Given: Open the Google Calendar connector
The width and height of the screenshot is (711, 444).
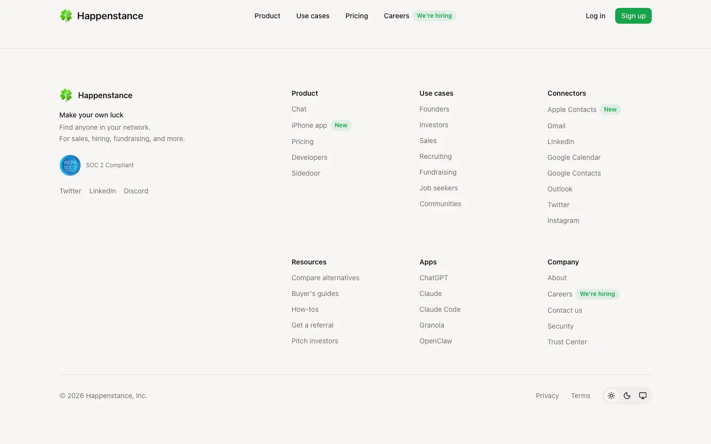Looking at the screenshot, I should click(x=574, y=157).
